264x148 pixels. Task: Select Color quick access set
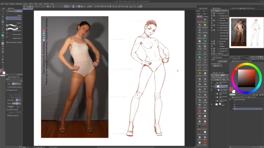(x=199, y=14)
